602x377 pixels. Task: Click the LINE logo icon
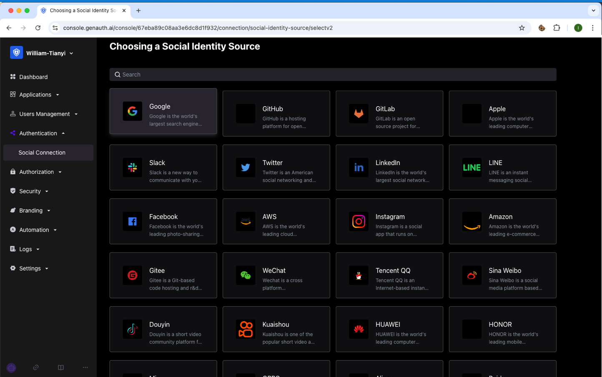tap(472, 167)
